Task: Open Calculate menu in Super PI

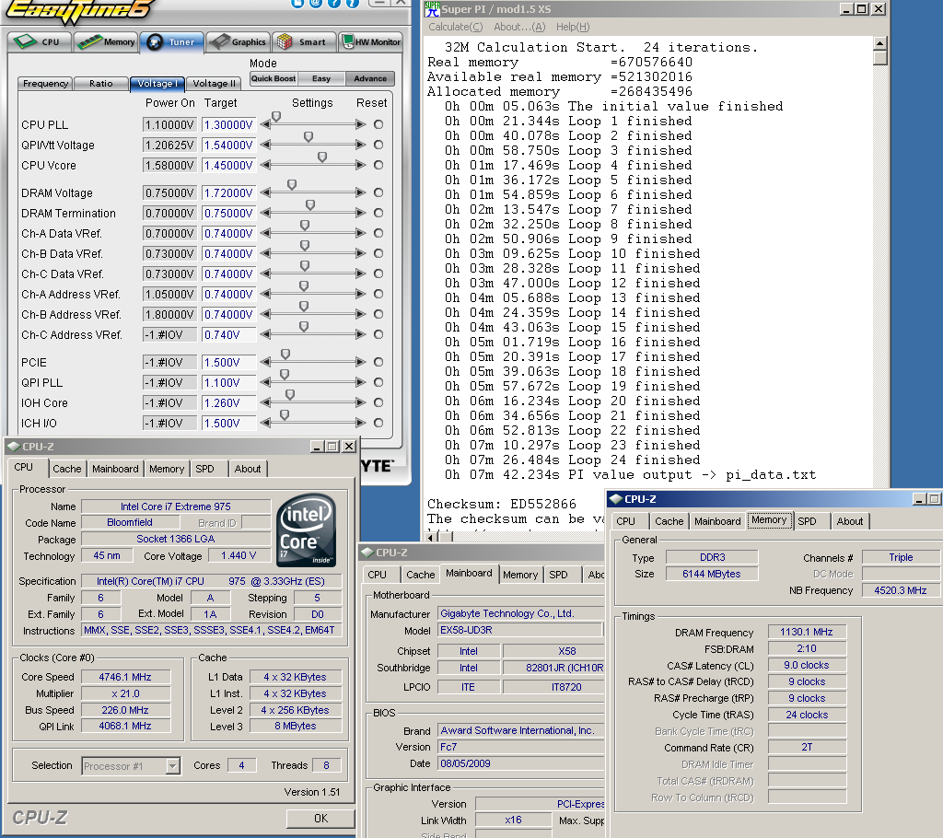Action: coord(455,27)
